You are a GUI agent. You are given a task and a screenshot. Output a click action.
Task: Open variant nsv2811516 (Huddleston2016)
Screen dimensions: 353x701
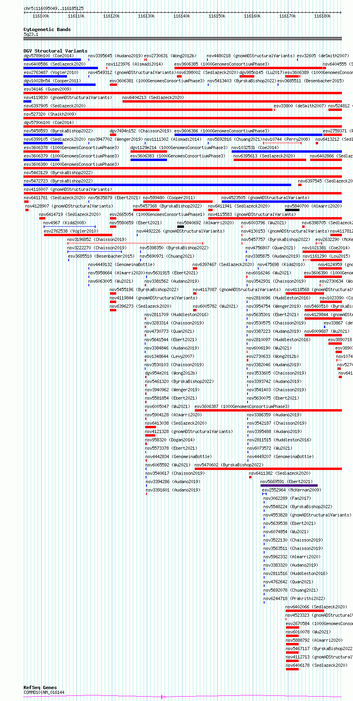[x=295, y=573]
